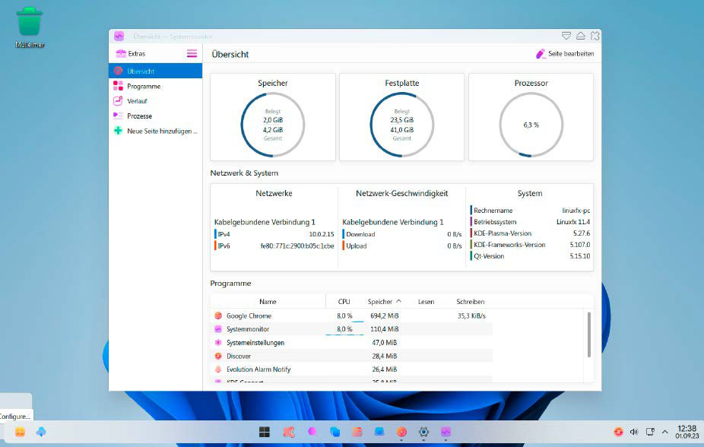This screenshot has width=704, height=447.
Task: Open the Verlauf page
Action: click(155, 101)
